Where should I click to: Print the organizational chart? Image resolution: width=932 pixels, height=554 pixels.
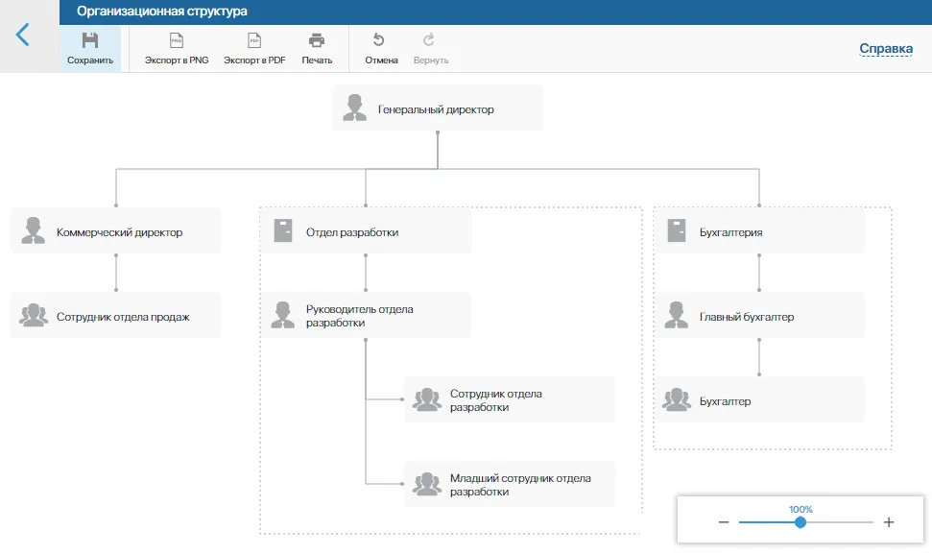click(317, 49)
